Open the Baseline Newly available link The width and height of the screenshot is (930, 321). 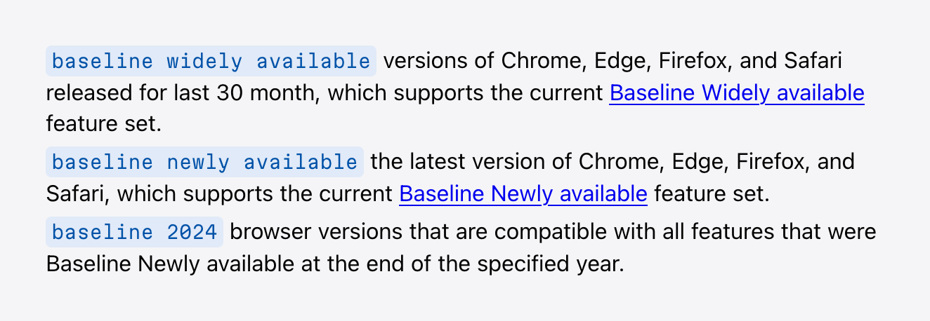523,193
